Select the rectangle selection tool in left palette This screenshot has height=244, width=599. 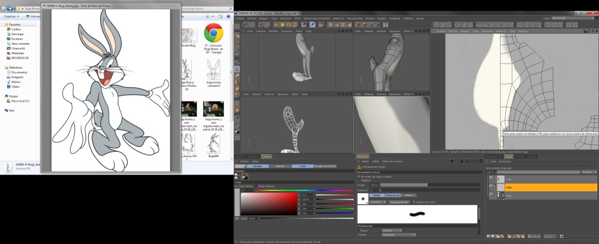[x=237, y=41]
